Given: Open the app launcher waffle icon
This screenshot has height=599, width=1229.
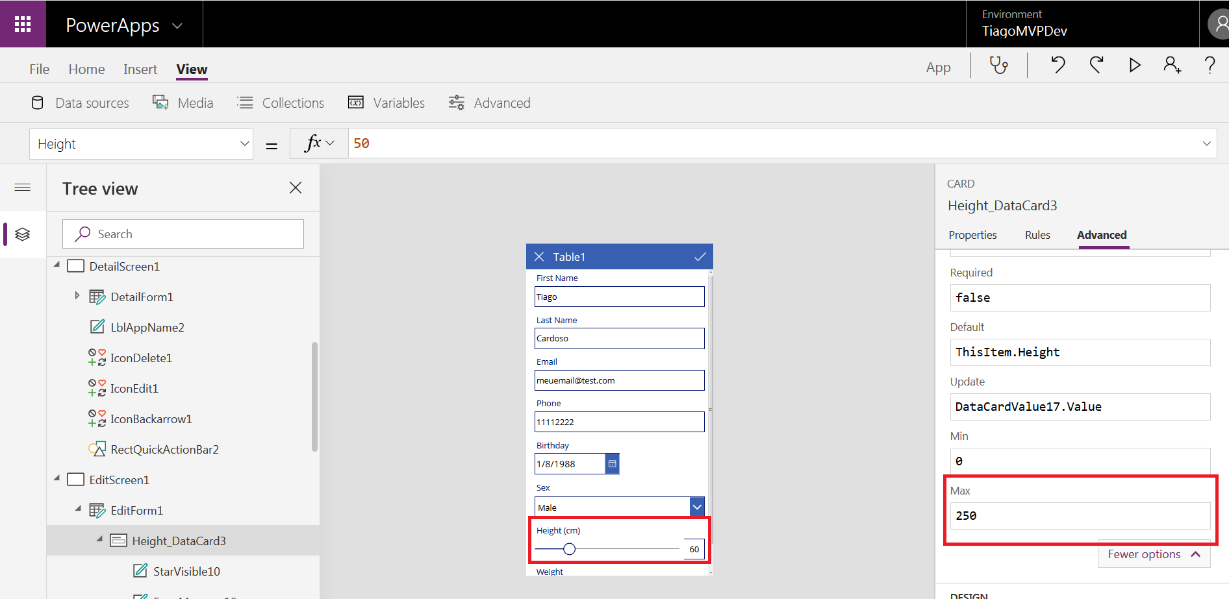Looking at the screenshot, I should point(23,24).
